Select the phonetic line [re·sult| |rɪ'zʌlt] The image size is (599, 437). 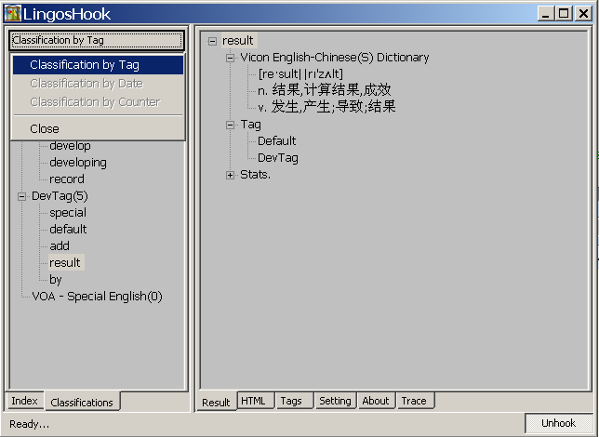point(300,74)
